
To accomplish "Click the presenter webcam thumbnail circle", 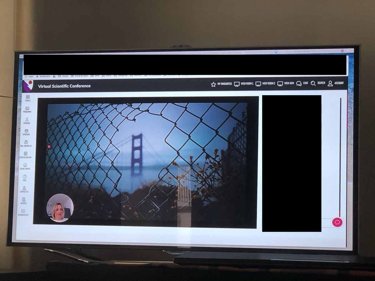I will coord(60,208).
